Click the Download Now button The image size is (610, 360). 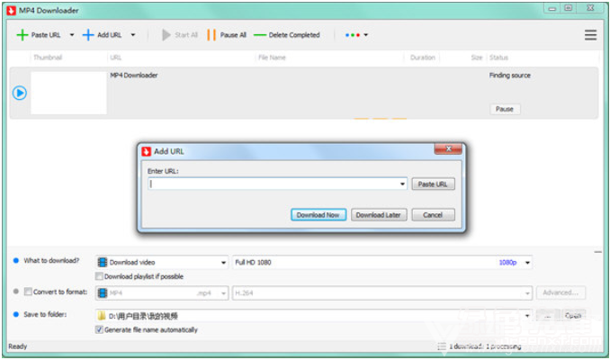point(318,215)
